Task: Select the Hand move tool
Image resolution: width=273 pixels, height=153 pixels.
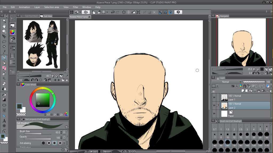Action: 4,26
